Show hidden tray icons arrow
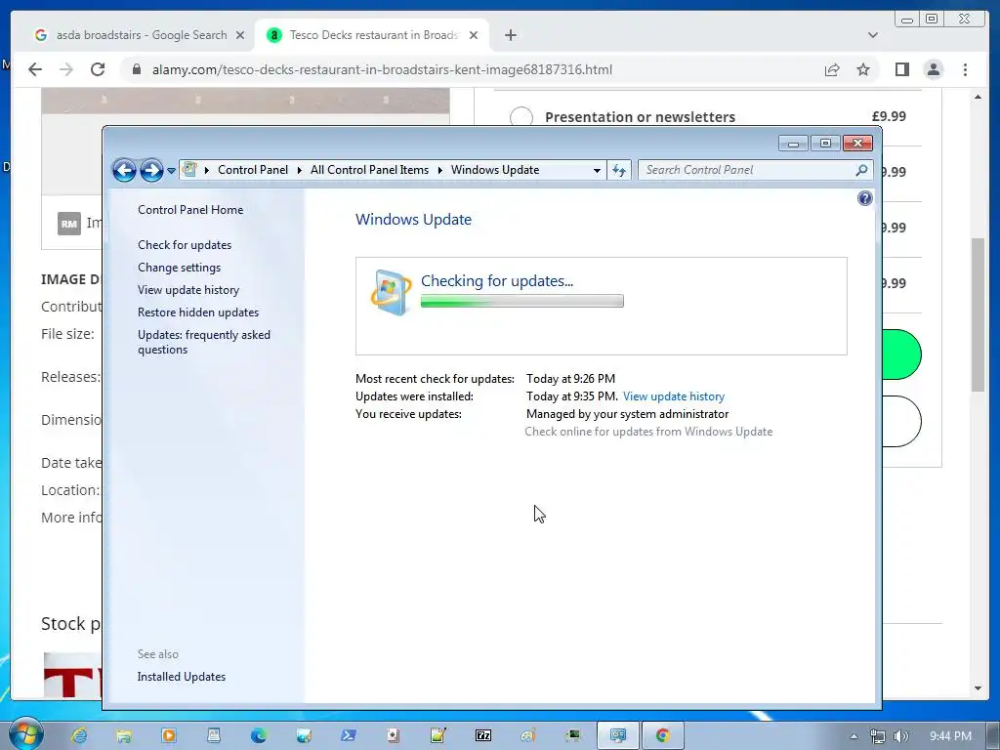 (x=854, y=736)
